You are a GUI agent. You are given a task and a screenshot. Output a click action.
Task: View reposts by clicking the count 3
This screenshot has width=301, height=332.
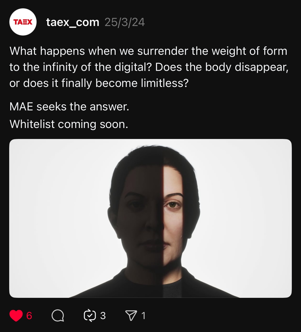tap(103, 316)
